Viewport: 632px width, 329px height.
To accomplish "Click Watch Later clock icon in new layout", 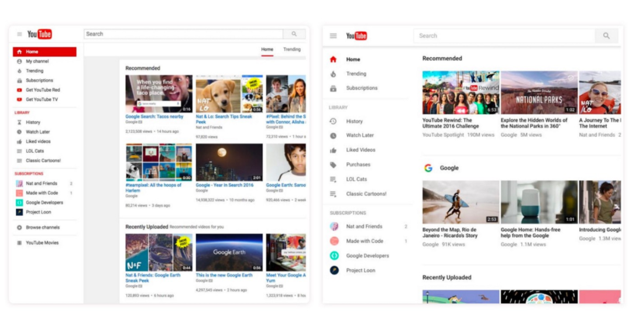I will point(334,136).
